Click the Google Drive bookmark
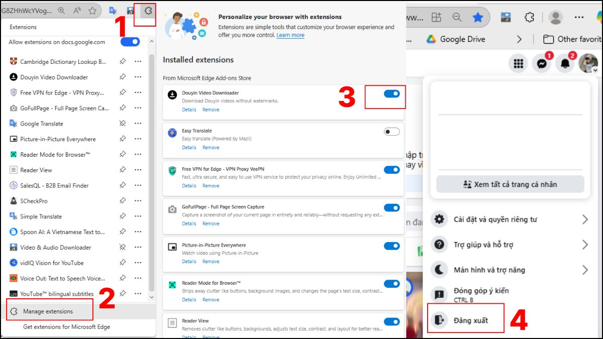The image size is (603, 339). 455,39
